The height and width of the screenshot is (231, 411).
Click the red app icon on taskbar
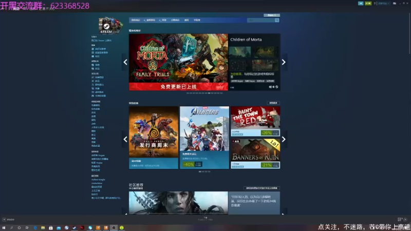(x=82, y=228)
